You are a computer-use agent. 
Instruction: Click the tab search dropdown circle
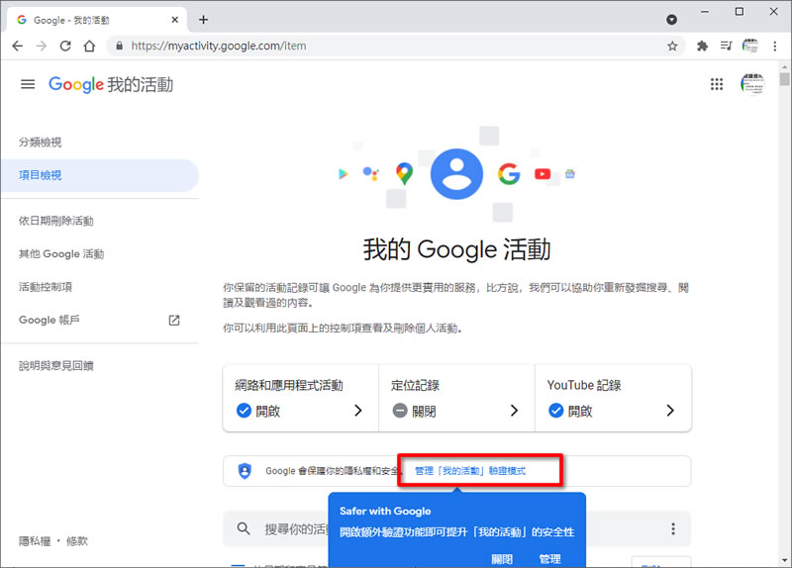672,20
